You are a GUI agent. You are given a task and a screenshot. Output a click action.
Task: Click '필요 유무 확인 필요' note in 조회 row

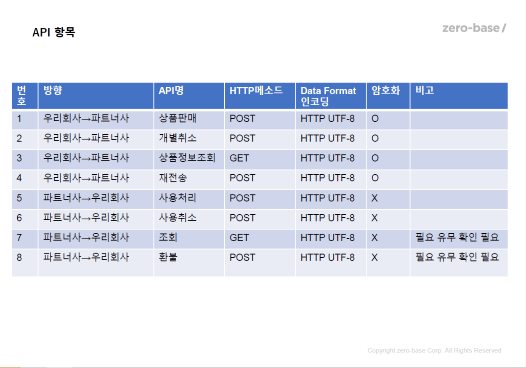coord(459,238)
